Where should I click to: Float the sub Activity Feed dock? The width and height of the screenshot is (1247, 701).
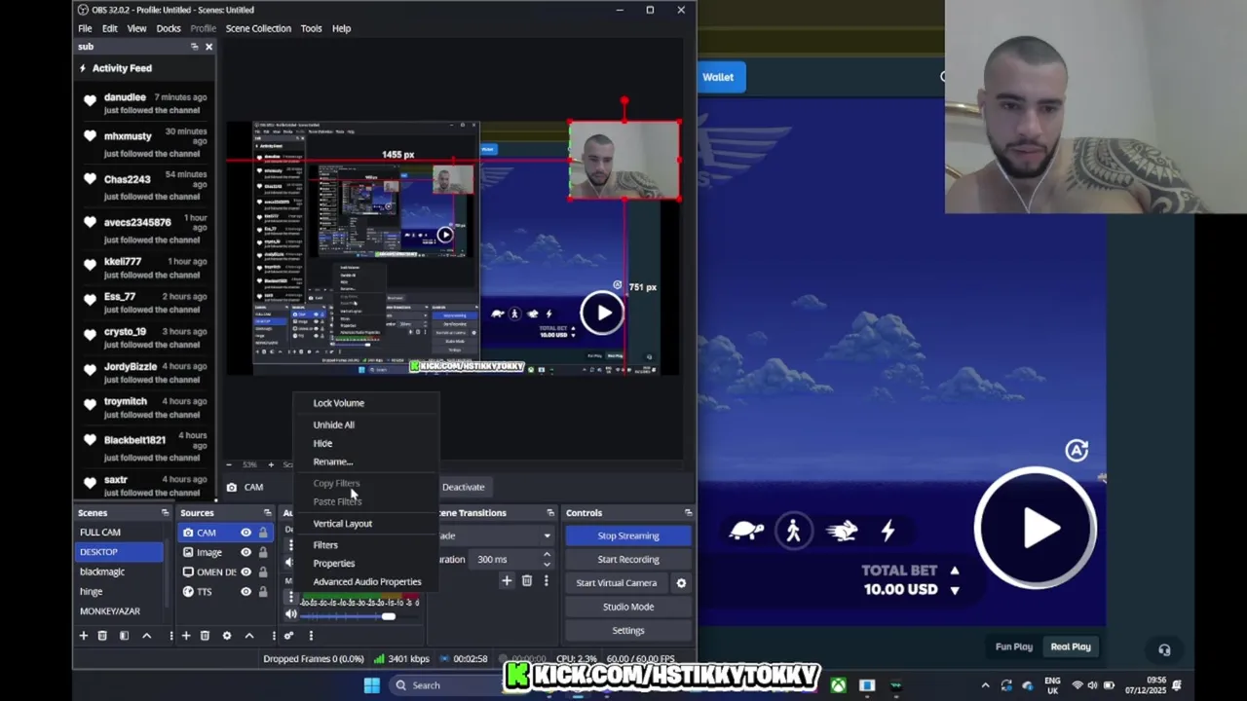coord(194,47)
